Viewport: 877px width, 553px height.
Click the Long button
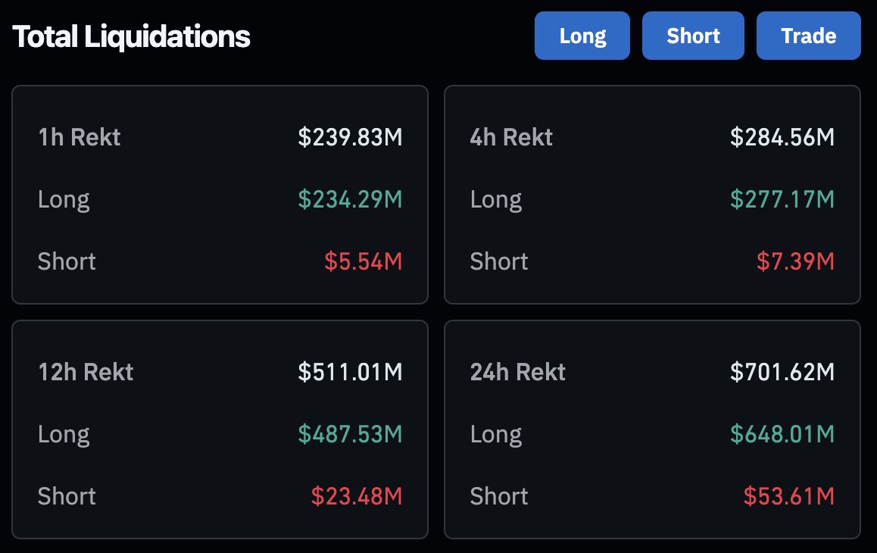[x=582, y=36]
